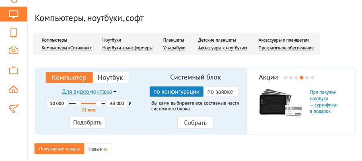Screen dimensions: 362x161
Task: Click the minimum price field showing 10 000
Action: tap(57, 103)
